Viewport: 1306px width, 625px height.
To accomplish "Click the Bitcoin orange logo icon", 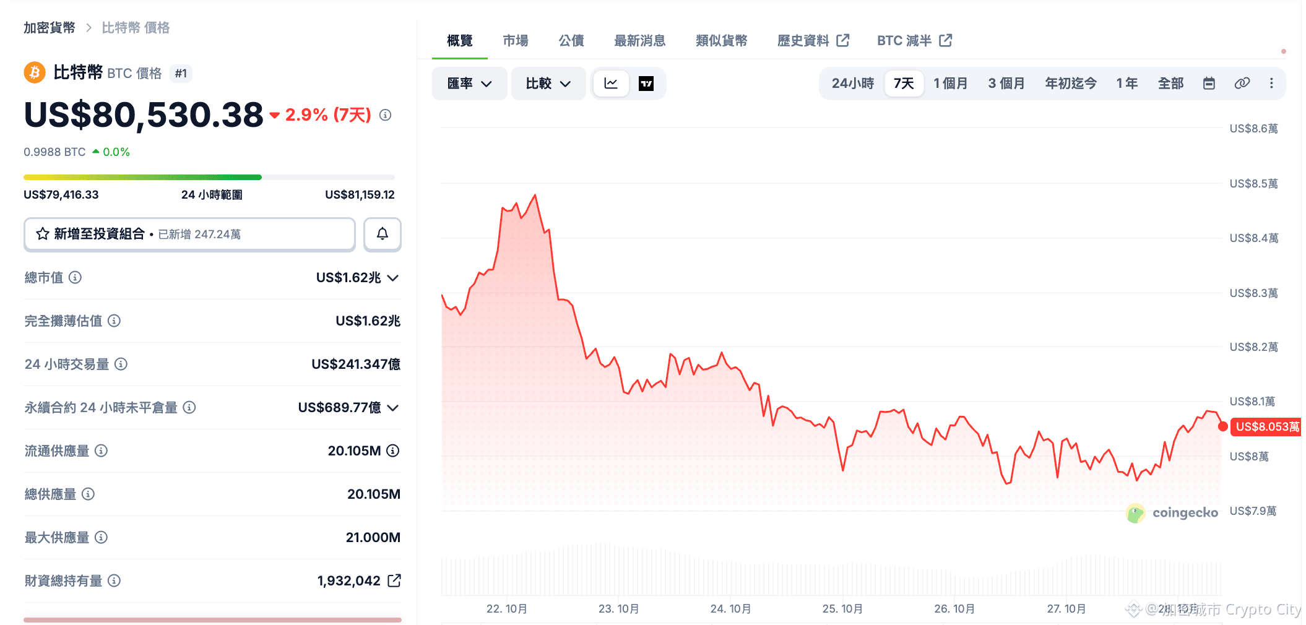I will click(35, 72).
